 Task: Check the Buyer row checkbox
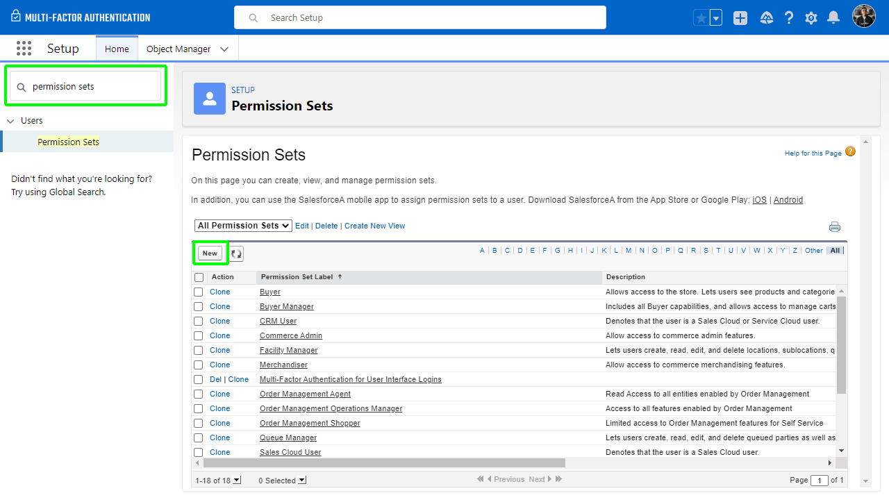tap(199, 292)
